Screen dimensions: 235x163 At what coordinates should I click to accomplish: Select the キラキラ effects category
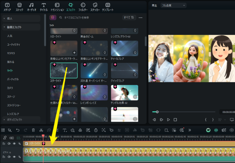11,53
